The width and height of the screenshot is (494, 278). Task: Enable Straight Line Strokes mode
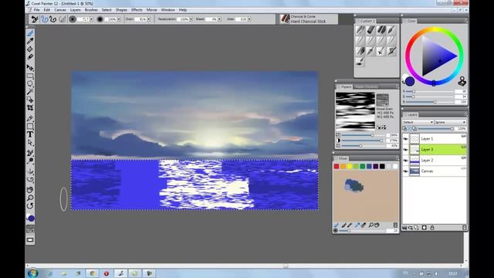click(x=52, y=19)
